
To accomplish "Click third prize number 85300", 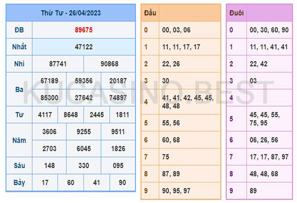I will coord(49,98).
